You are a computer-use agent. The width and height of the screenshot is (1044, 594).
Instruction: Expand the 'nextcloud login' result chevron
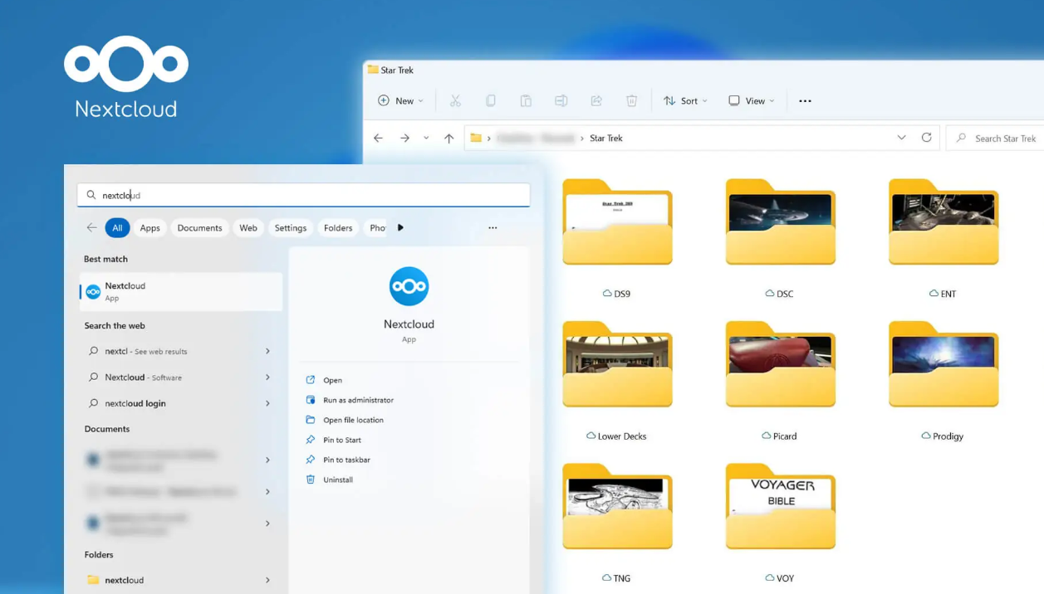tap(267, 403)
